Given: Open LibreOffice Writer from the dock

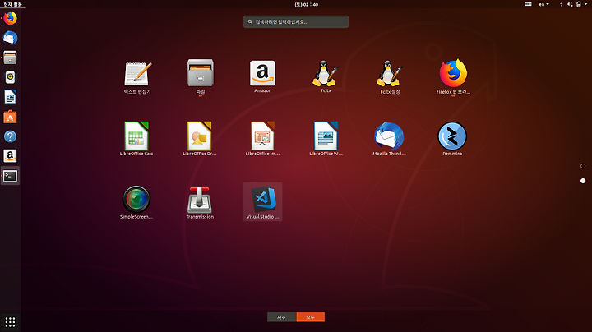Looking at the screenshot, I should point(10,97).
